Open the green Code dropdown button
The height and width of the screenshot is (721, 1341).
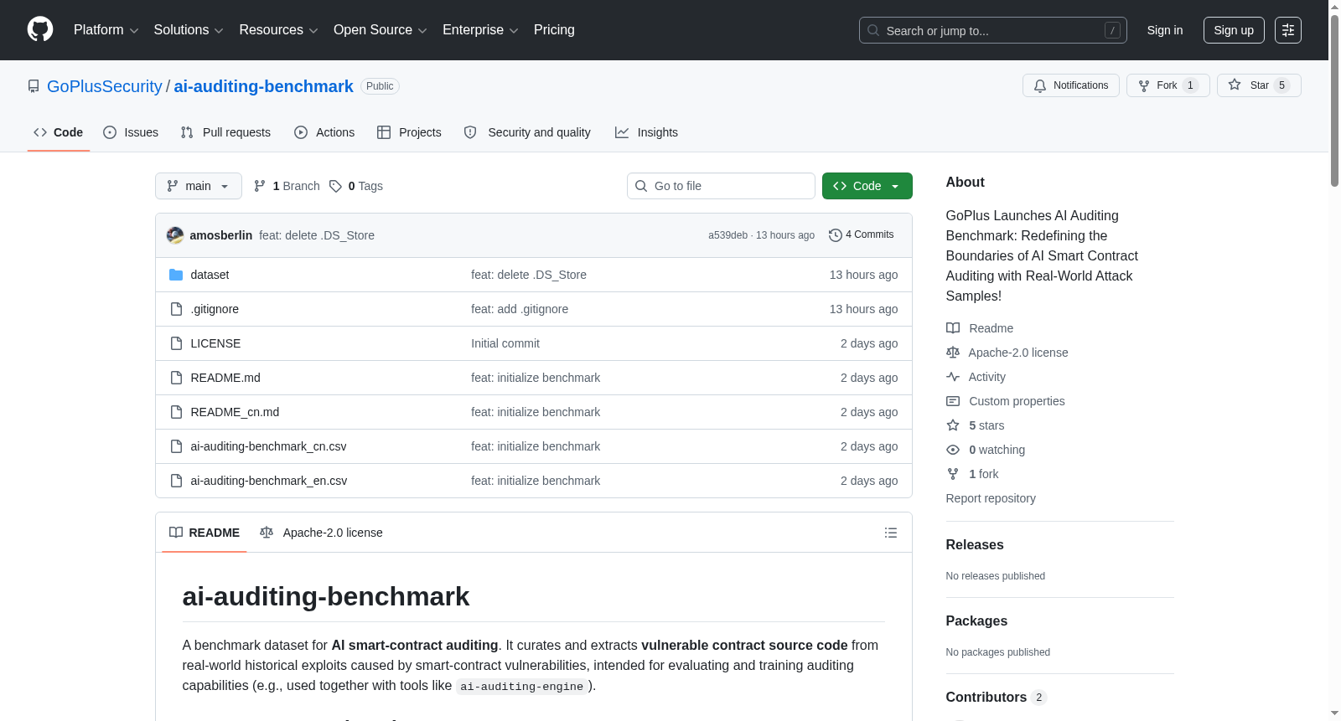tap(867, 186)
